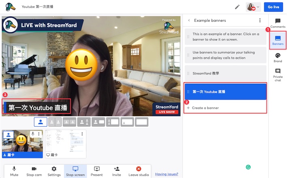Click the Present button

tap(96, 172)
